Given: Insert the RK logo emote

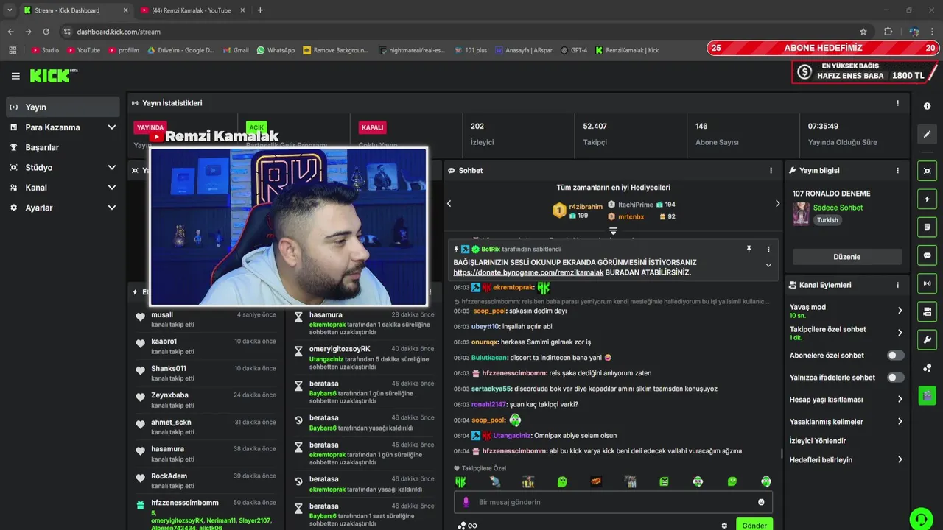Looking at the screenshot, I should (460, 481).
